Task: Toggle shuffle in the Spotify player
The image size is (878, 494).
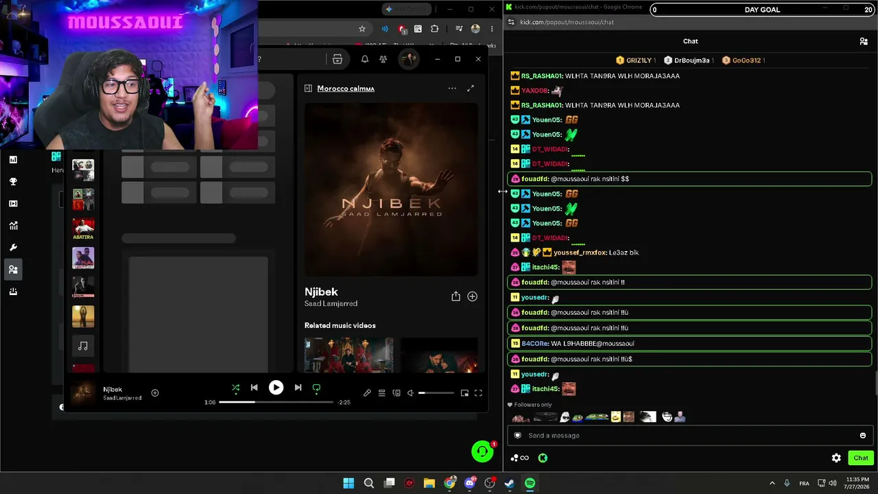Action: [235, 388]
